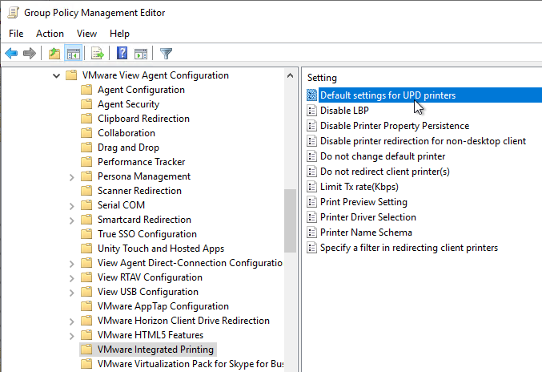
Task: Select the Clipboard Redirection folder
Action: (143, 119)
